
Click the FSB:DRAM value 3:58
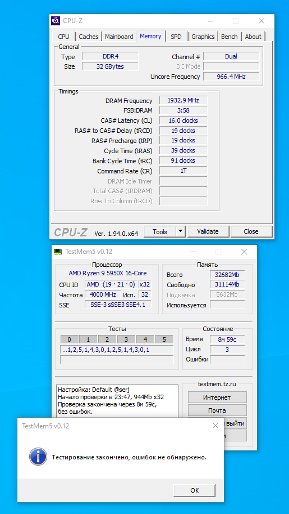tap(183, 110)
